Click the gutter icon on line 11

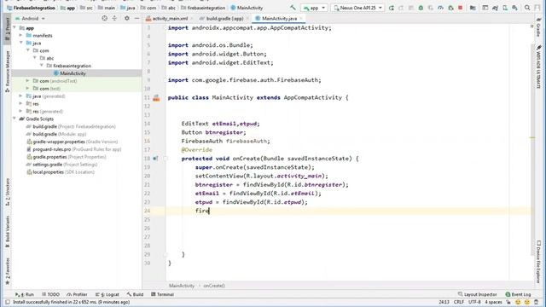(x=156, y=98)
